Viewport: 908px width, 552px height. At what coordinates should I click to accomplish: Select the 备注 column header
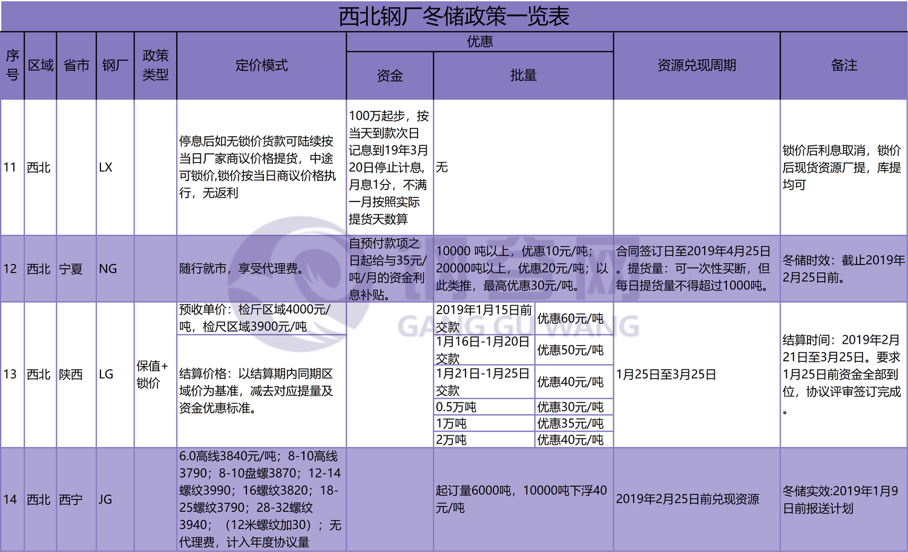[x=844, y=65]
